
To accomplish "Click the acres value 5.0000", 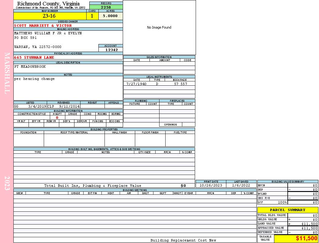I will (110, 16).
